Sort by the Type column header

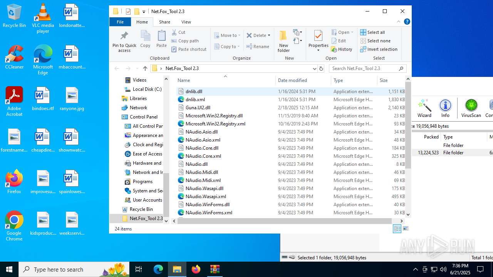click(354, 80)
